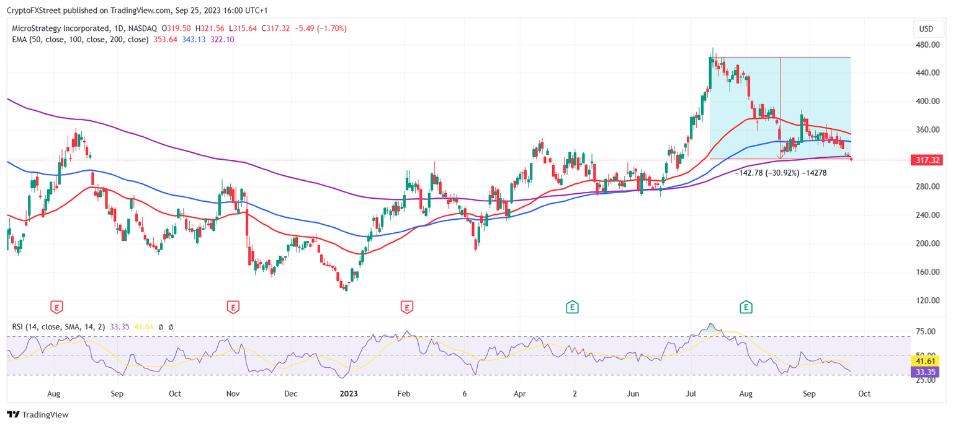The height and width of the screenshot is (426, 953).
Task: Click the green earnings E marker below August 2023
Action: click(x=745, y=306)
